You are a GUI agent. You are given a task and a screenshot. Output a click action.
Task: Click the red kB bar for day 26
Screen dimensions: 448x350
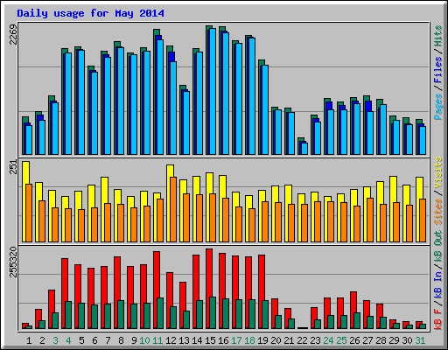click(x=352, y=310)
